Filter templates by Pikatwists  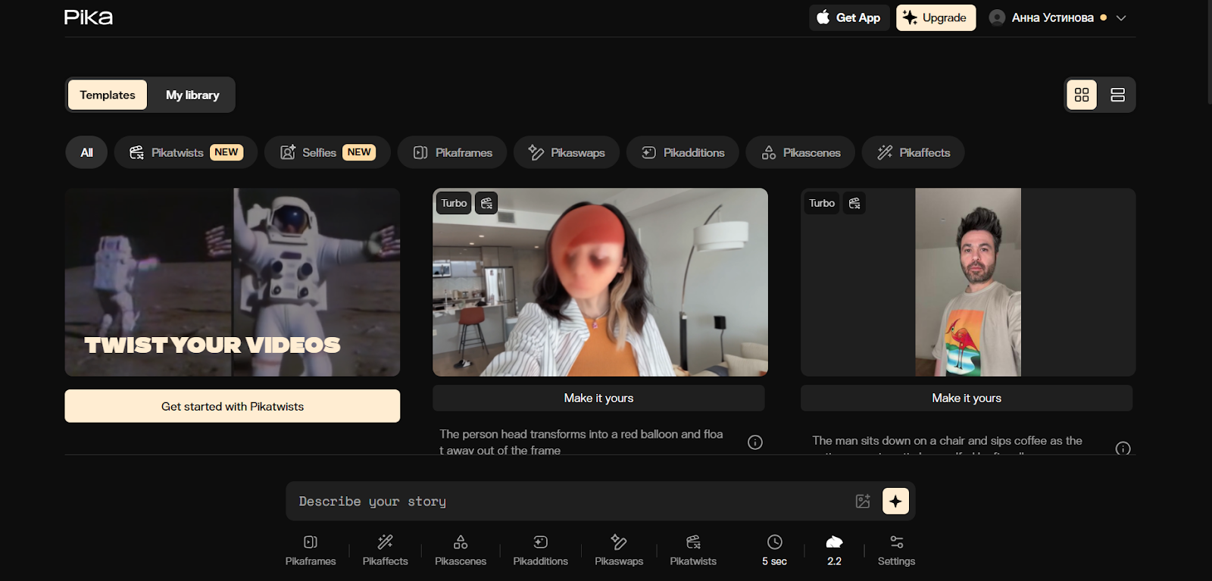tap(186, 152)
